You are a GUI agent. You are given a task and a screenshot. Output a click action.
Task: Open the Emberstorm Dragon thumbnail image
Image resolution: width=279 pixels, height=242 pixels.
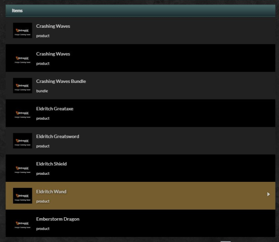(x=23, y=223)
